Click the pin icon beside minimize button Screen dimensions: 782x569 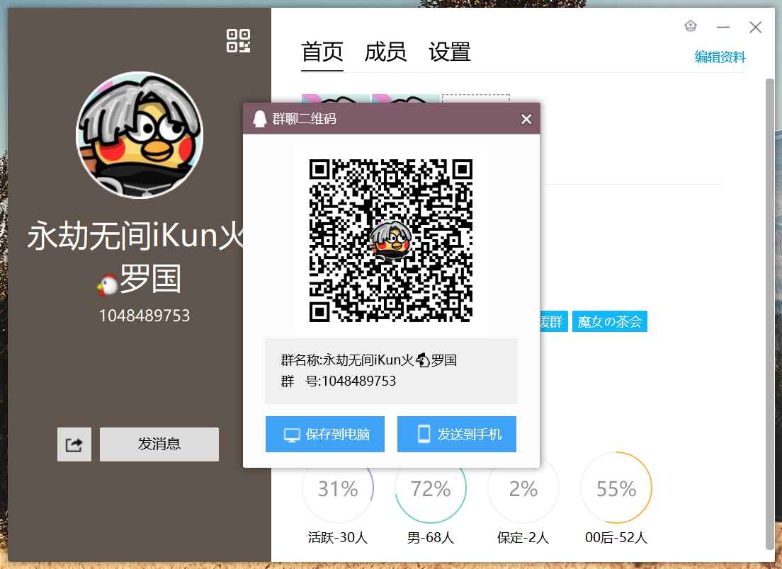pyautogui.click(x=691, y=26)
